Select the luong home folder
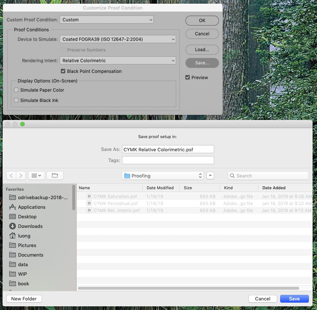 click(24, 236)
